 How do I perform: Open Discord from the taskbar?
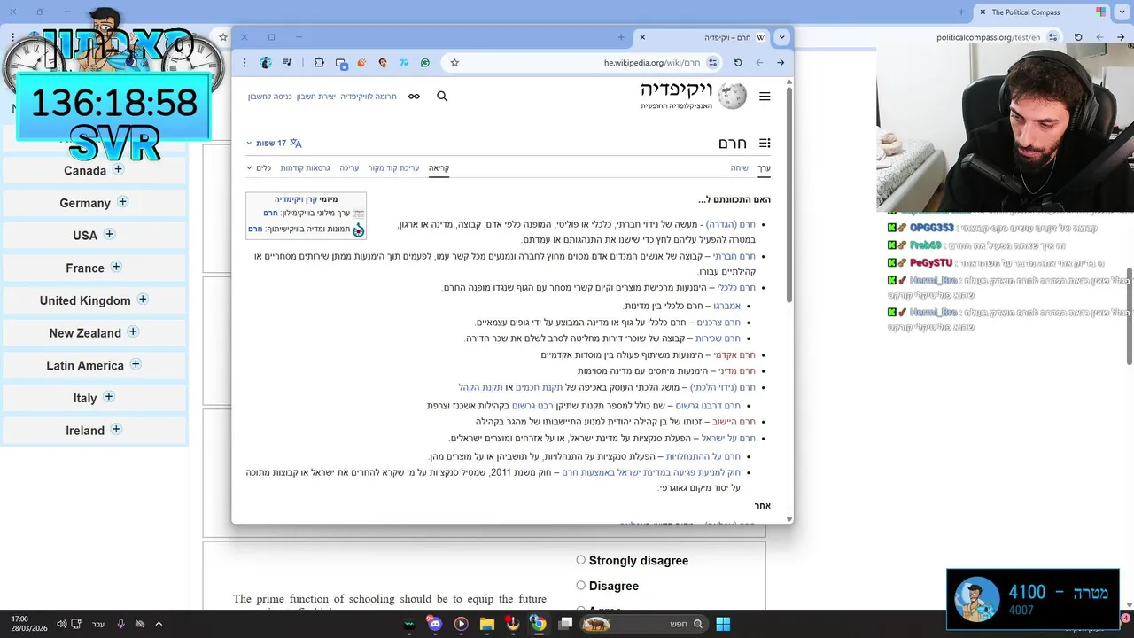click(x=434, y=624)
